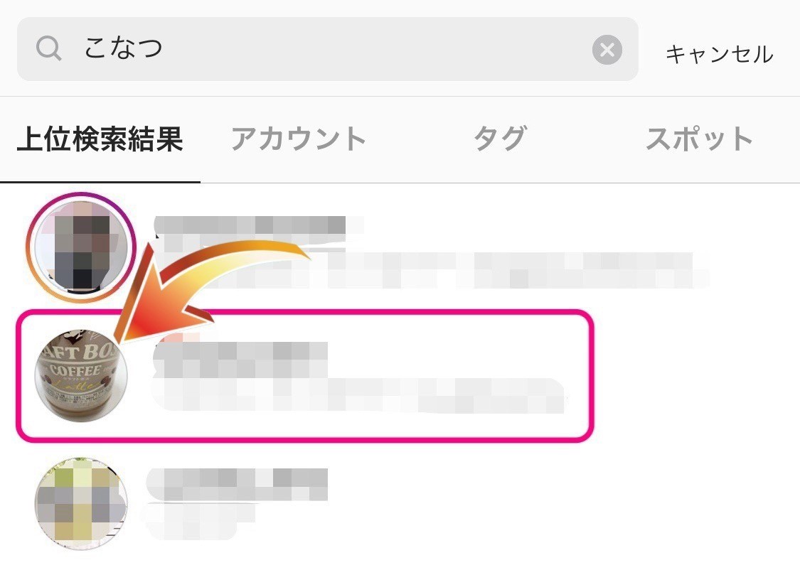Open the アカウント tab
This screenshot has width=800, height=575.
point(299,139)
